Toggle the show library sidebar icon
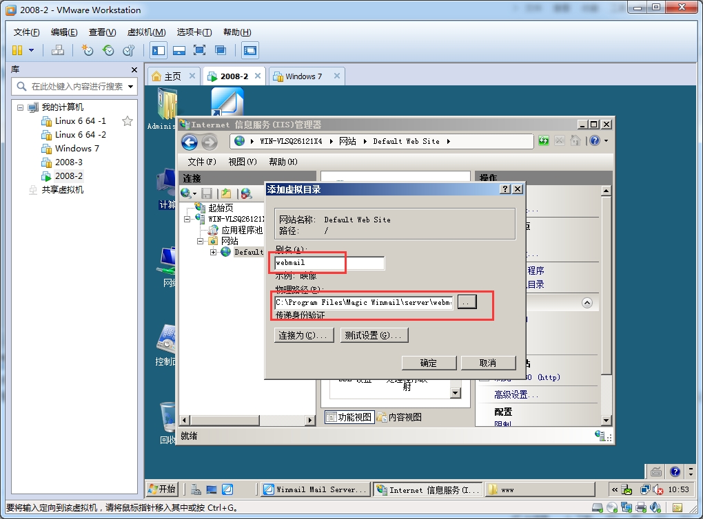Image resolution: width=703 pixels, height=519 pixels. pos(159,50)
